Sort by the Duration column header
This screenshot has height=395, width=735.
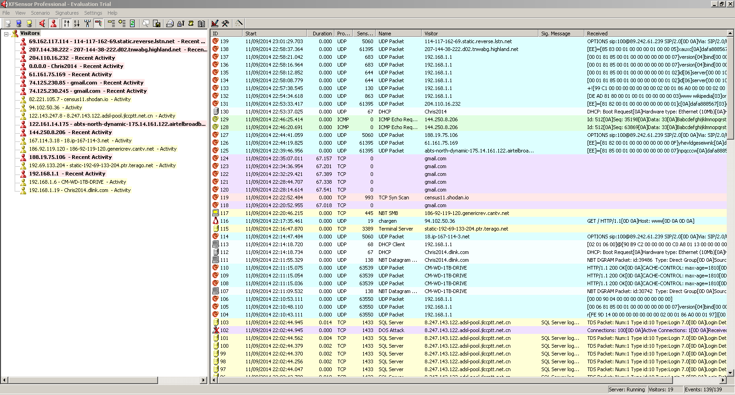[321, 34]
